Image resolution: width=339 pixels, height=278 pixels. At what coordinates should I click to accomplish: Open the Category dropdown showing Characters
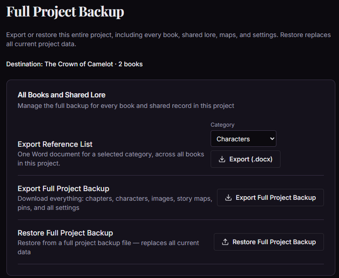tap(244, 139)
